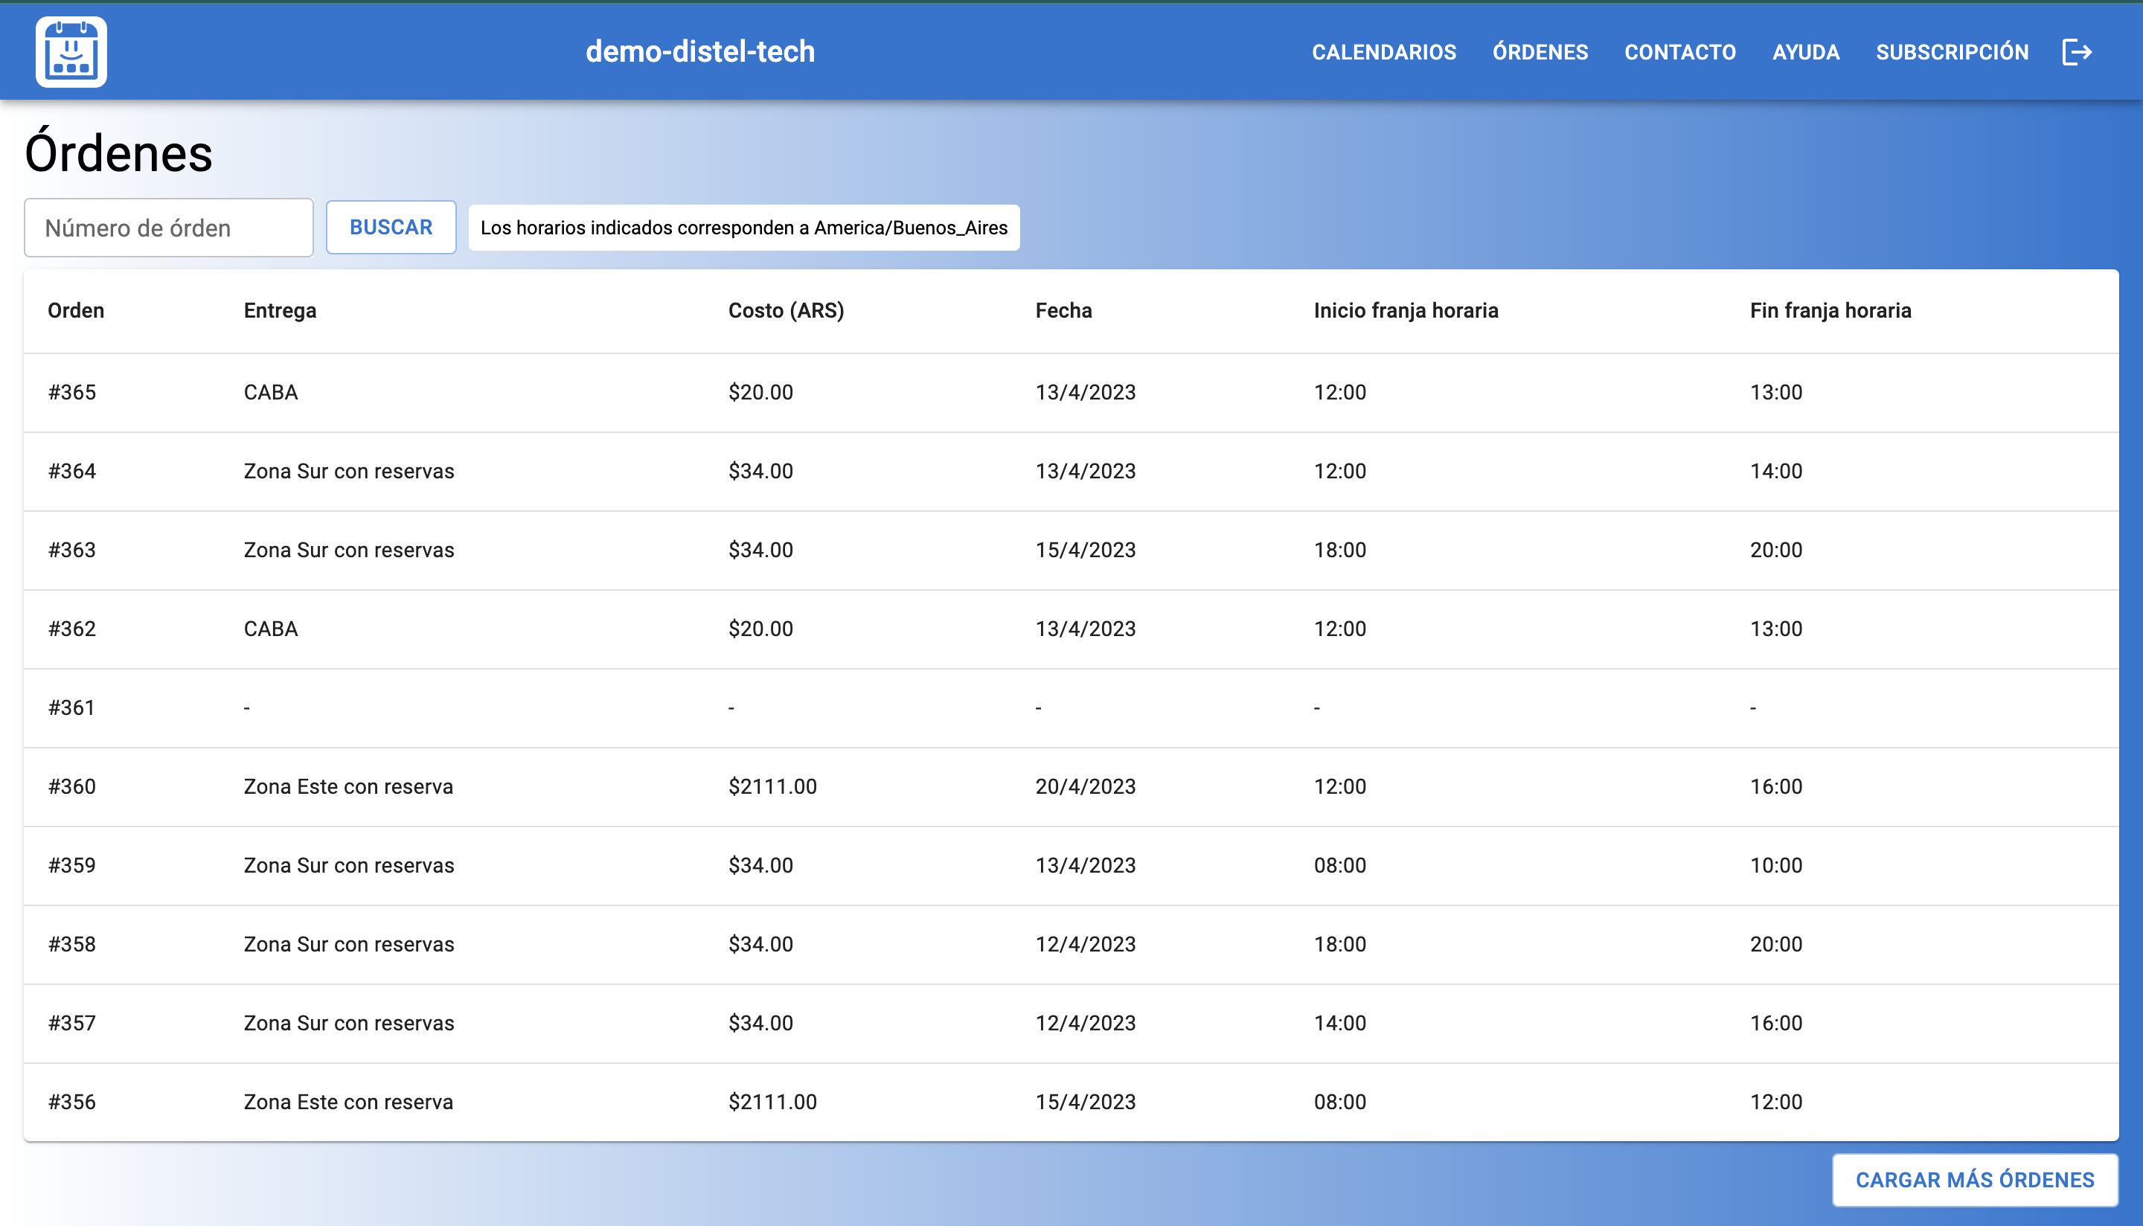The image size is (2143, 1226).
Task: Click the Orden column header
Action: coord(76,311)
